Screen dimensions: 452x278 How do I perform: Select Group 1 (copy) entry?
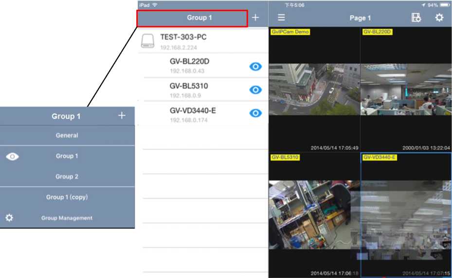point(67,197)
